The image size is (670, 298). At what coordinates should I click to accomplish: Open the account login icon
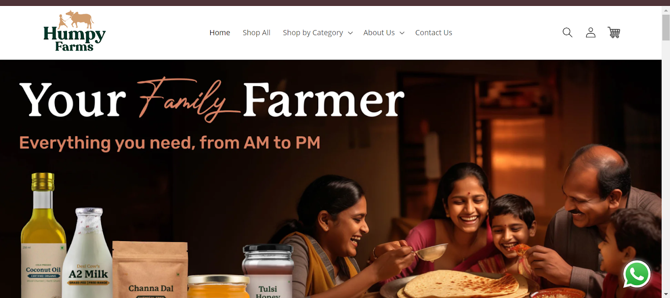click(x=590, y=32)
